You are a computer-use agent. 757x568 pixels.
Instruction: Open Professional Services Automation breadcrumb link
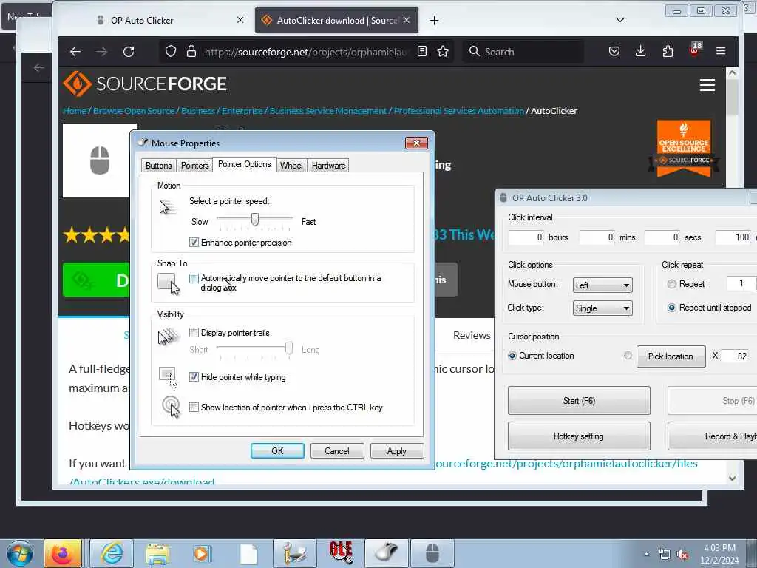pyautogui.click(x=458, y=111)
